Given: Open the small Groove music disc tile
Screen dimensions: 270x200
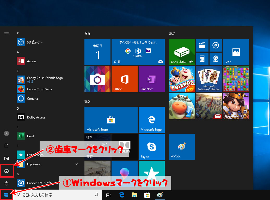Looking at the screenshot, I should [216, 45].
